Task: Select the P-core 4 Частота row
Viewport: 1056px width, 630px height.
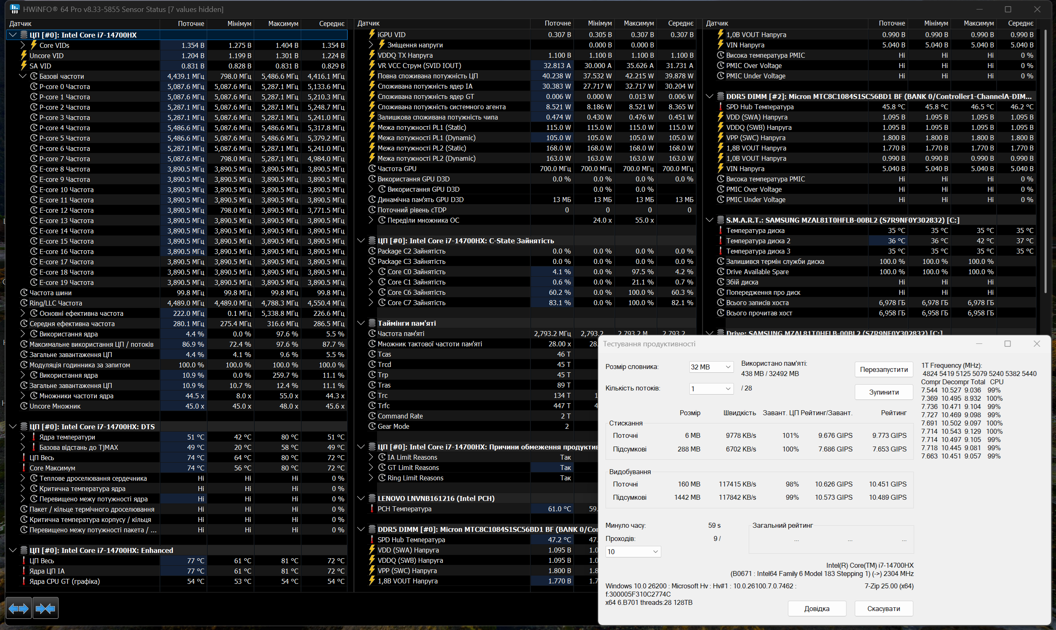Action: point(64,128)
